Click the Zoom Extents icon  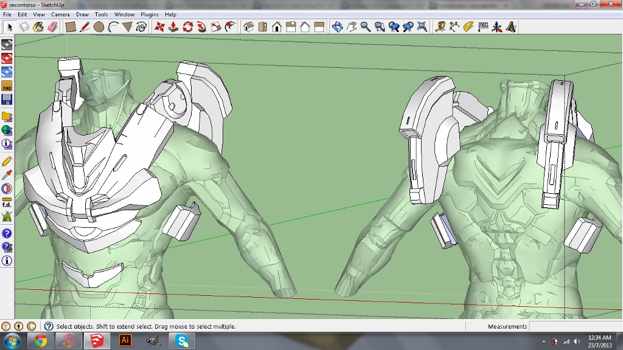click(x=422, y=27)
